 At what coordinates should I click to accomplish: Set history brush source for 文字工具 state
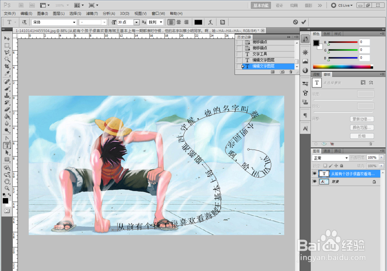pos(239,54)
